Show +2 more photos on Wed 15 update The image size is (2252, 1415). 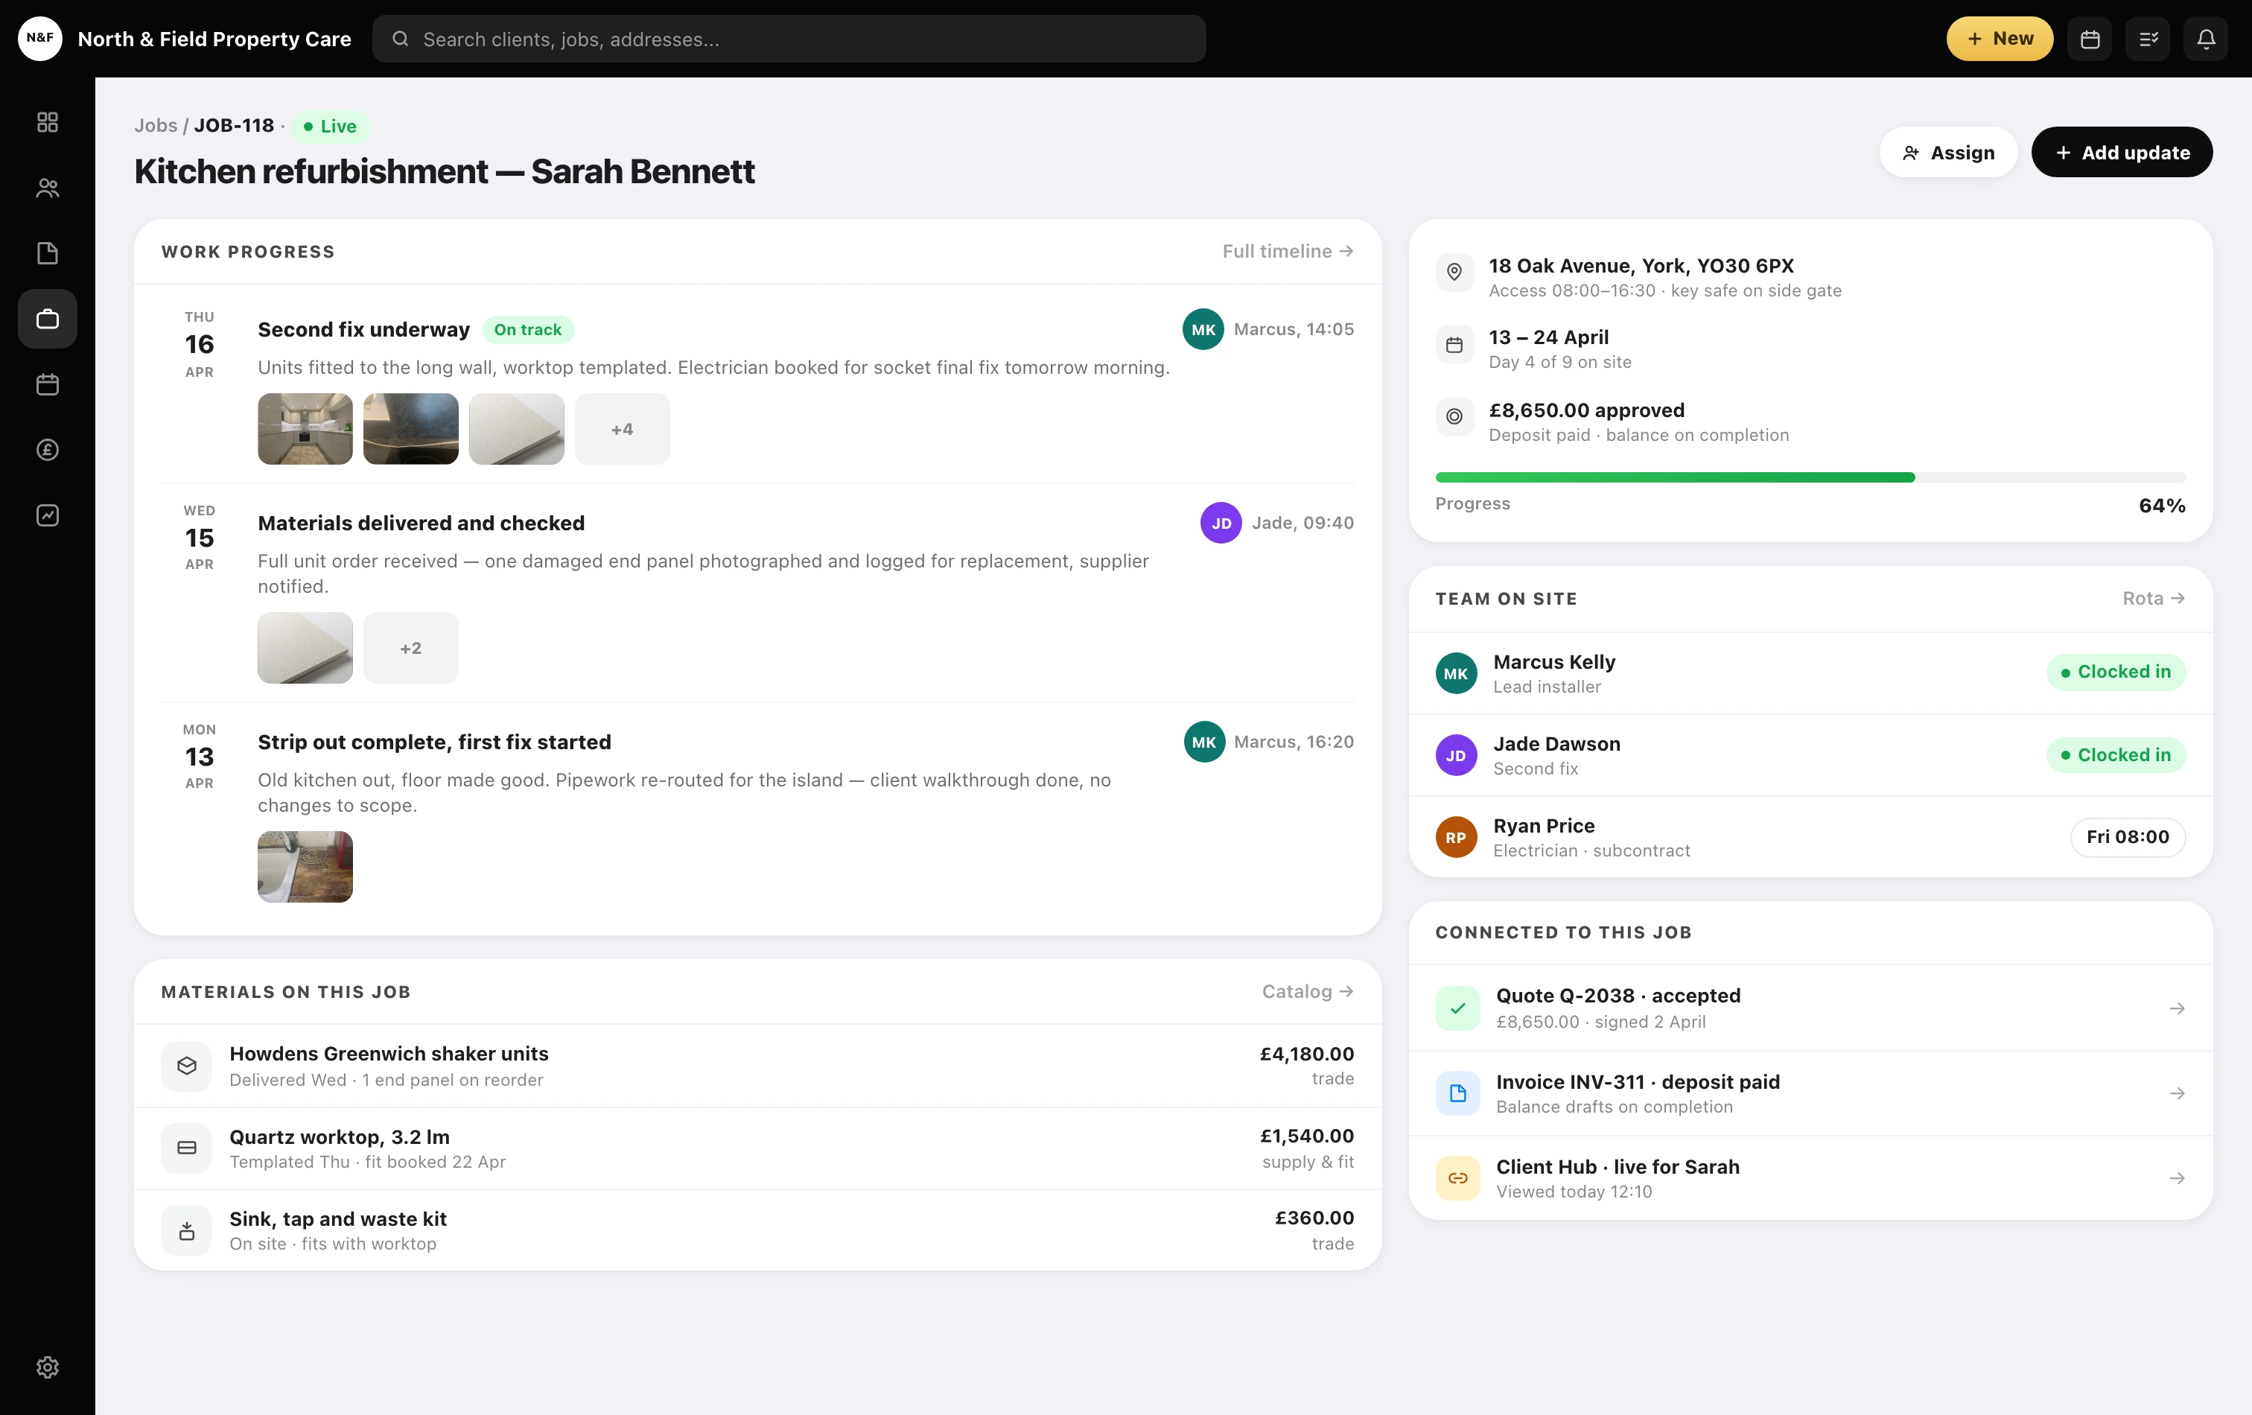410,648
